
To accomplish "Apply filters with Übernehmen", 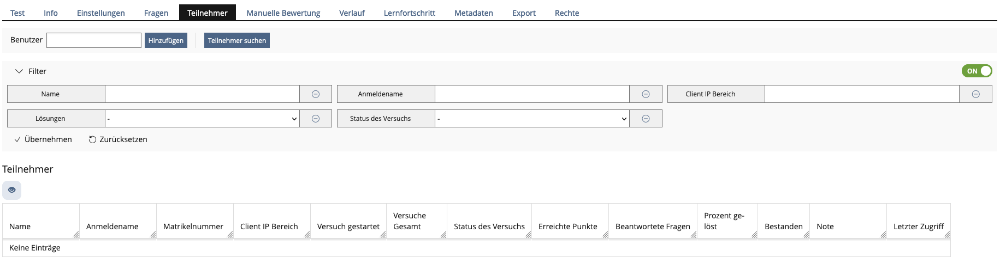I will [43, 139].
